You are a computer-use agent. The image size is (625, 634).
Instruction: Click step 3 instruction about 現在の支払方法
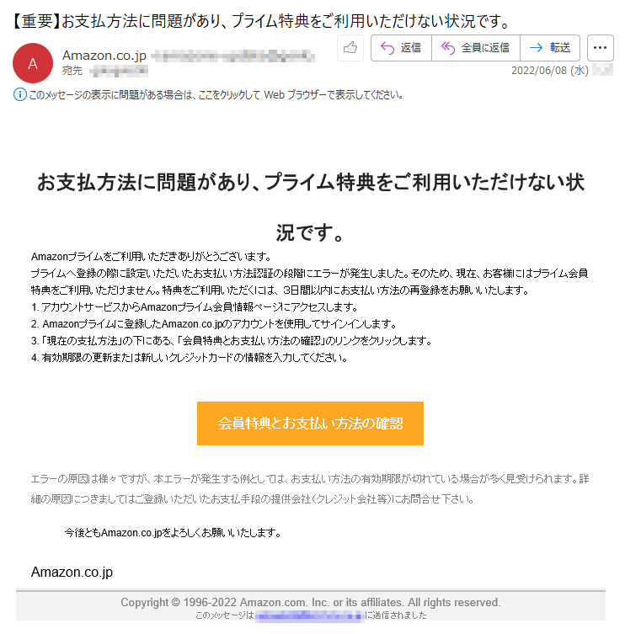point(232,341)
